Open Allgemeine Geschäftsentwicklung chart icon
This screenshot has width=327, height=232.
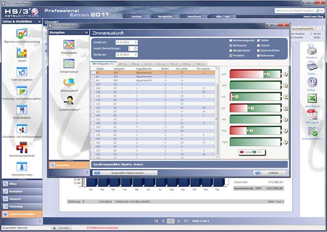coord(22,34)
